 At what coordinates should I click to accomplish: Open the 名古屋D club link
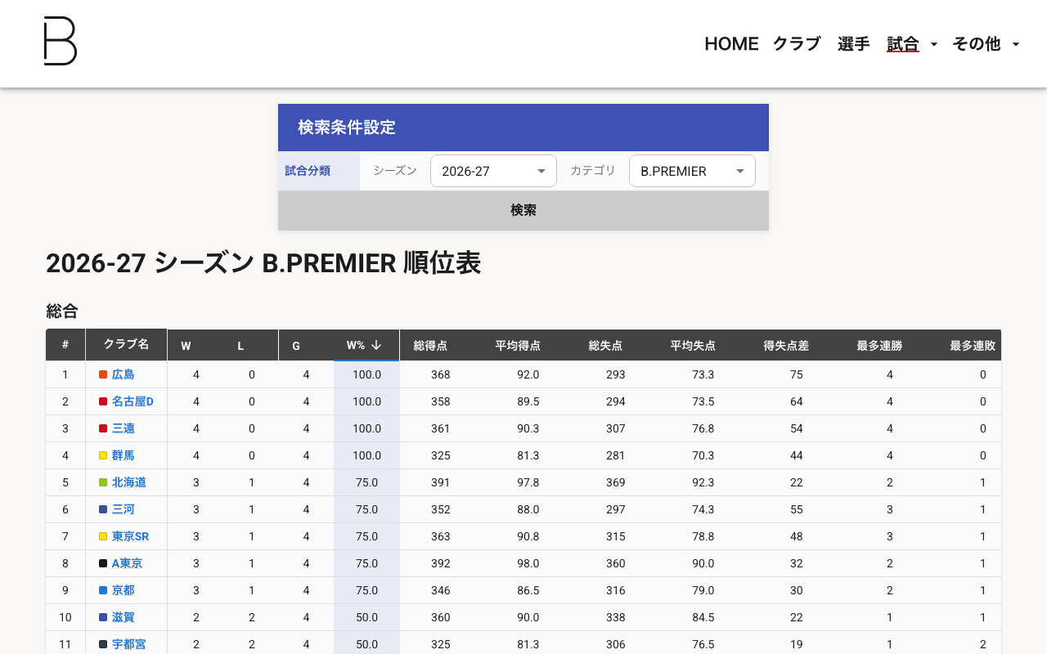pyautogui.click(x=133, y=401)
